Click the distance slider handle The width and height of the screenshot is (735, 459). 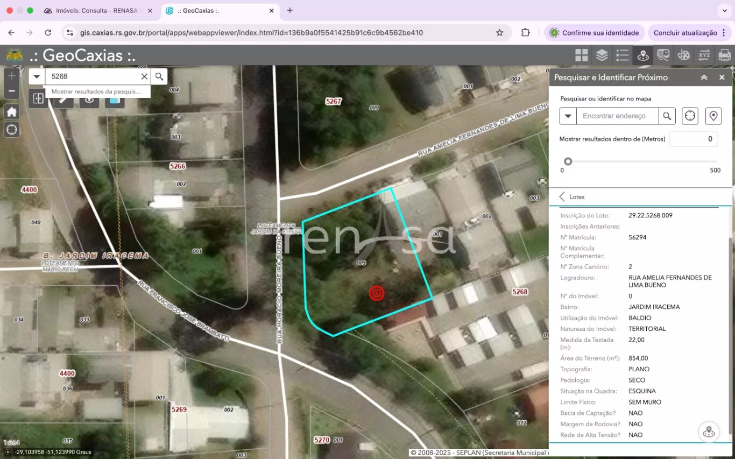pos(568,161)
